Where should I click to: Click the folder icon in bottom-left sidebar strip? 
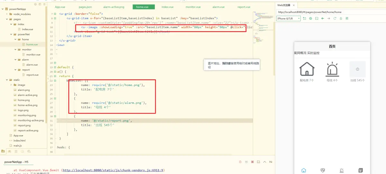3,151
